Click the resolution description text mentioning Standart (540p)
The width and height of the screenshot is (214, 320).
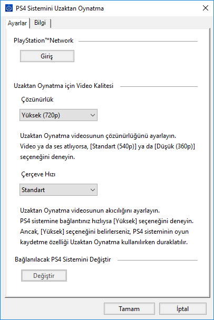coord(108,146)
